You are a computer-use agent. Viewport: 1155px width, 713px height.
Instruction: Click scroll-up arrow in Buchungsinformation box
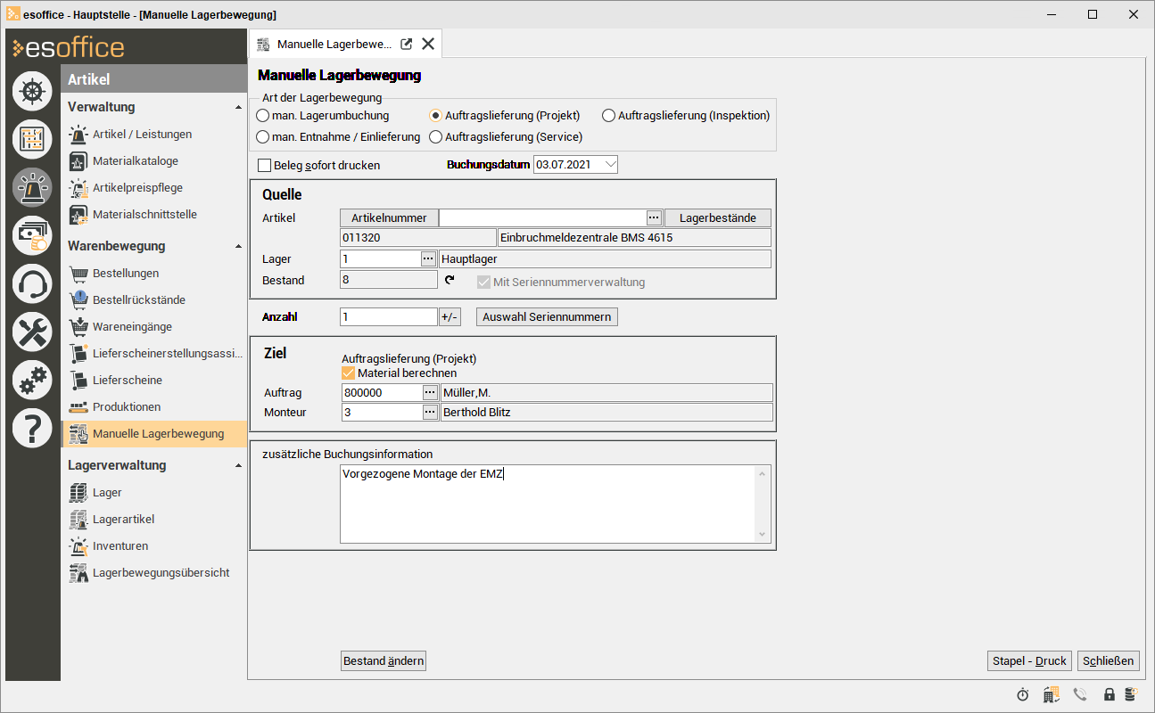pos(763,472)
